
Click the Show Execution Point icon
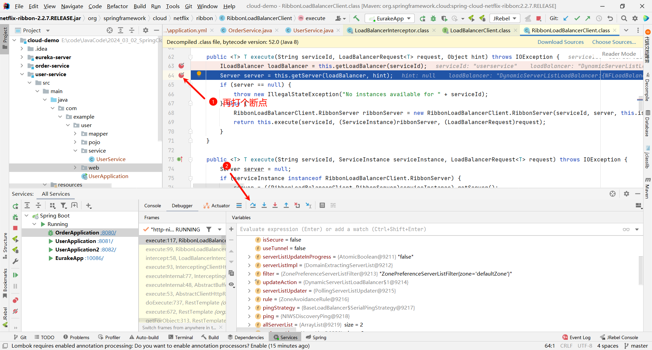[x=239, y=205]
